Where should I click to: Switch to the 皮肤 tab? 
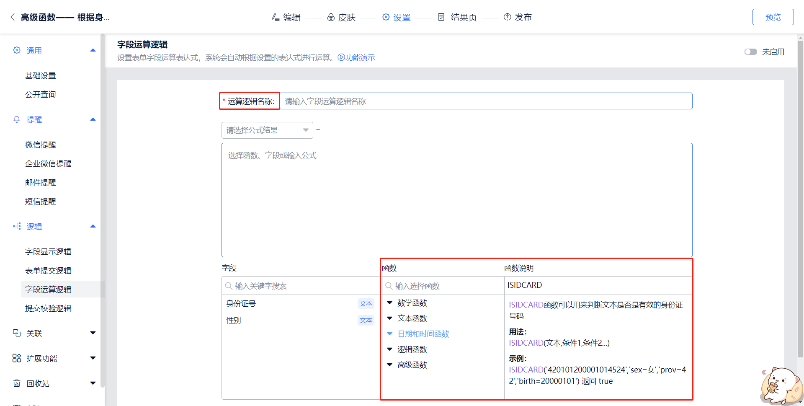click(341, 17)
